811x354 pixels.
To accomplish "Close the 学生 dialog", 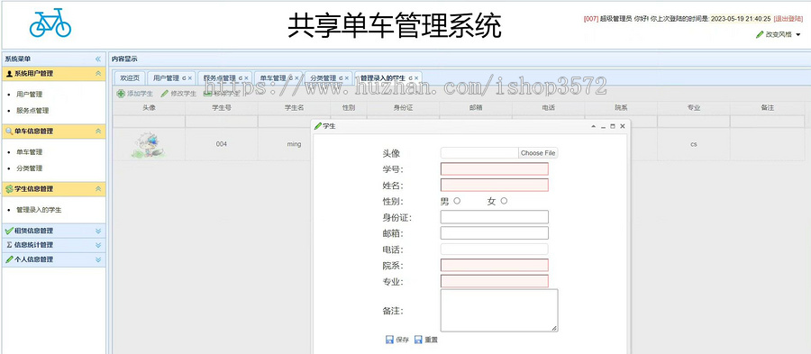I will [622, 126].
